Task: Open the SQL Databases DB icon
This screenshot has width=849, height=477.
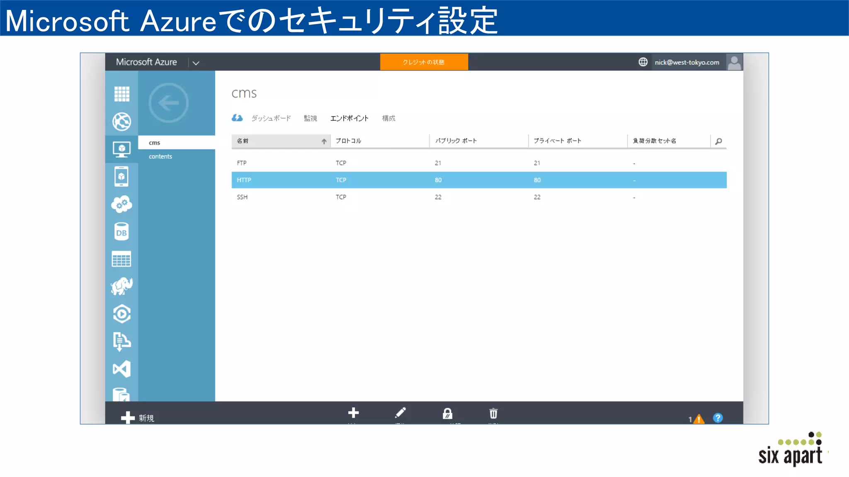Action: 121,232
